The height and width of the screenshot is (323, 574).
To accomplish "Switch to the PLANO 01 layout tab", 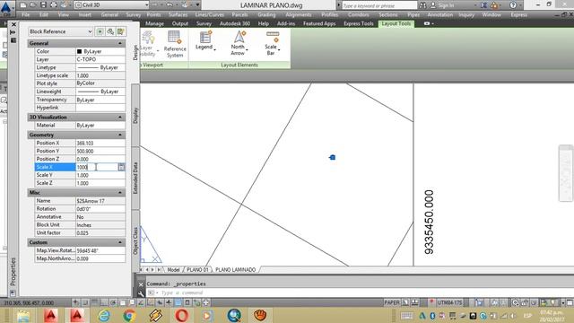I will pos(197,269).
